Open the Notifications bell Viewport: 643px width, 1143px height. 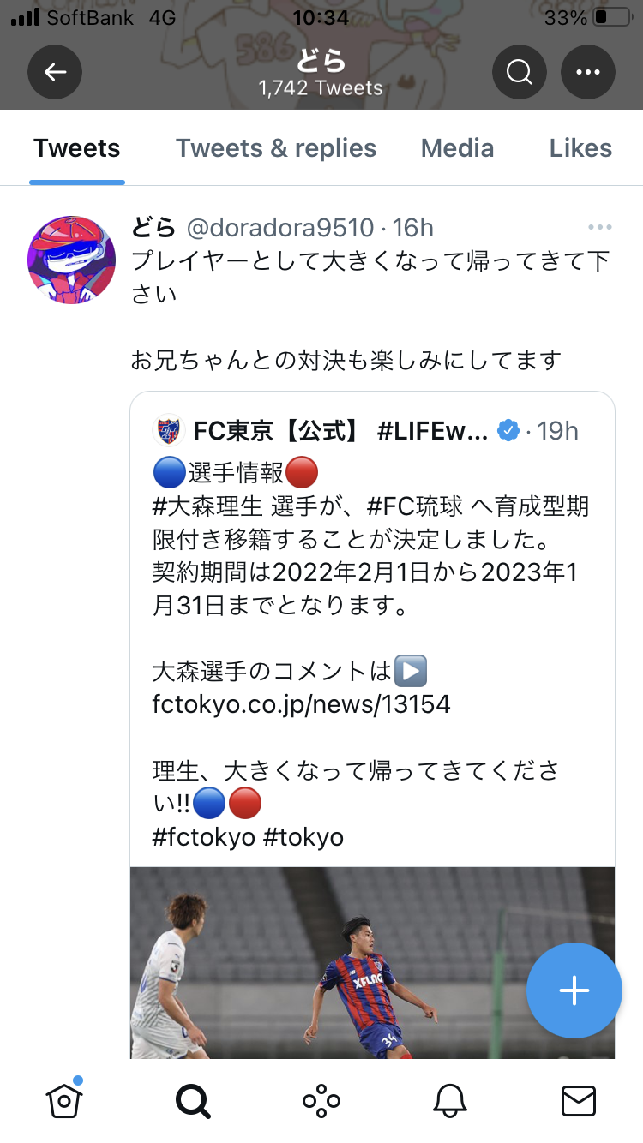point(450,1100)
